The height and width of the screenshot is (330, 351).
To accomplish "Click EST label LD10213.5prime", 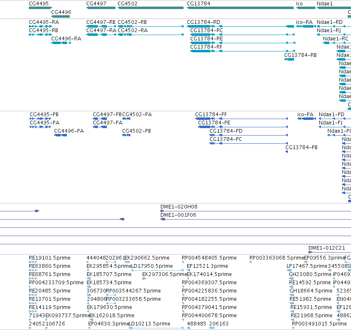I will (x=150, y=323).
